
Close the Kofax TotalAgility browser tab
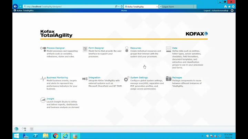pyautogui.click(x=157, y=7)
